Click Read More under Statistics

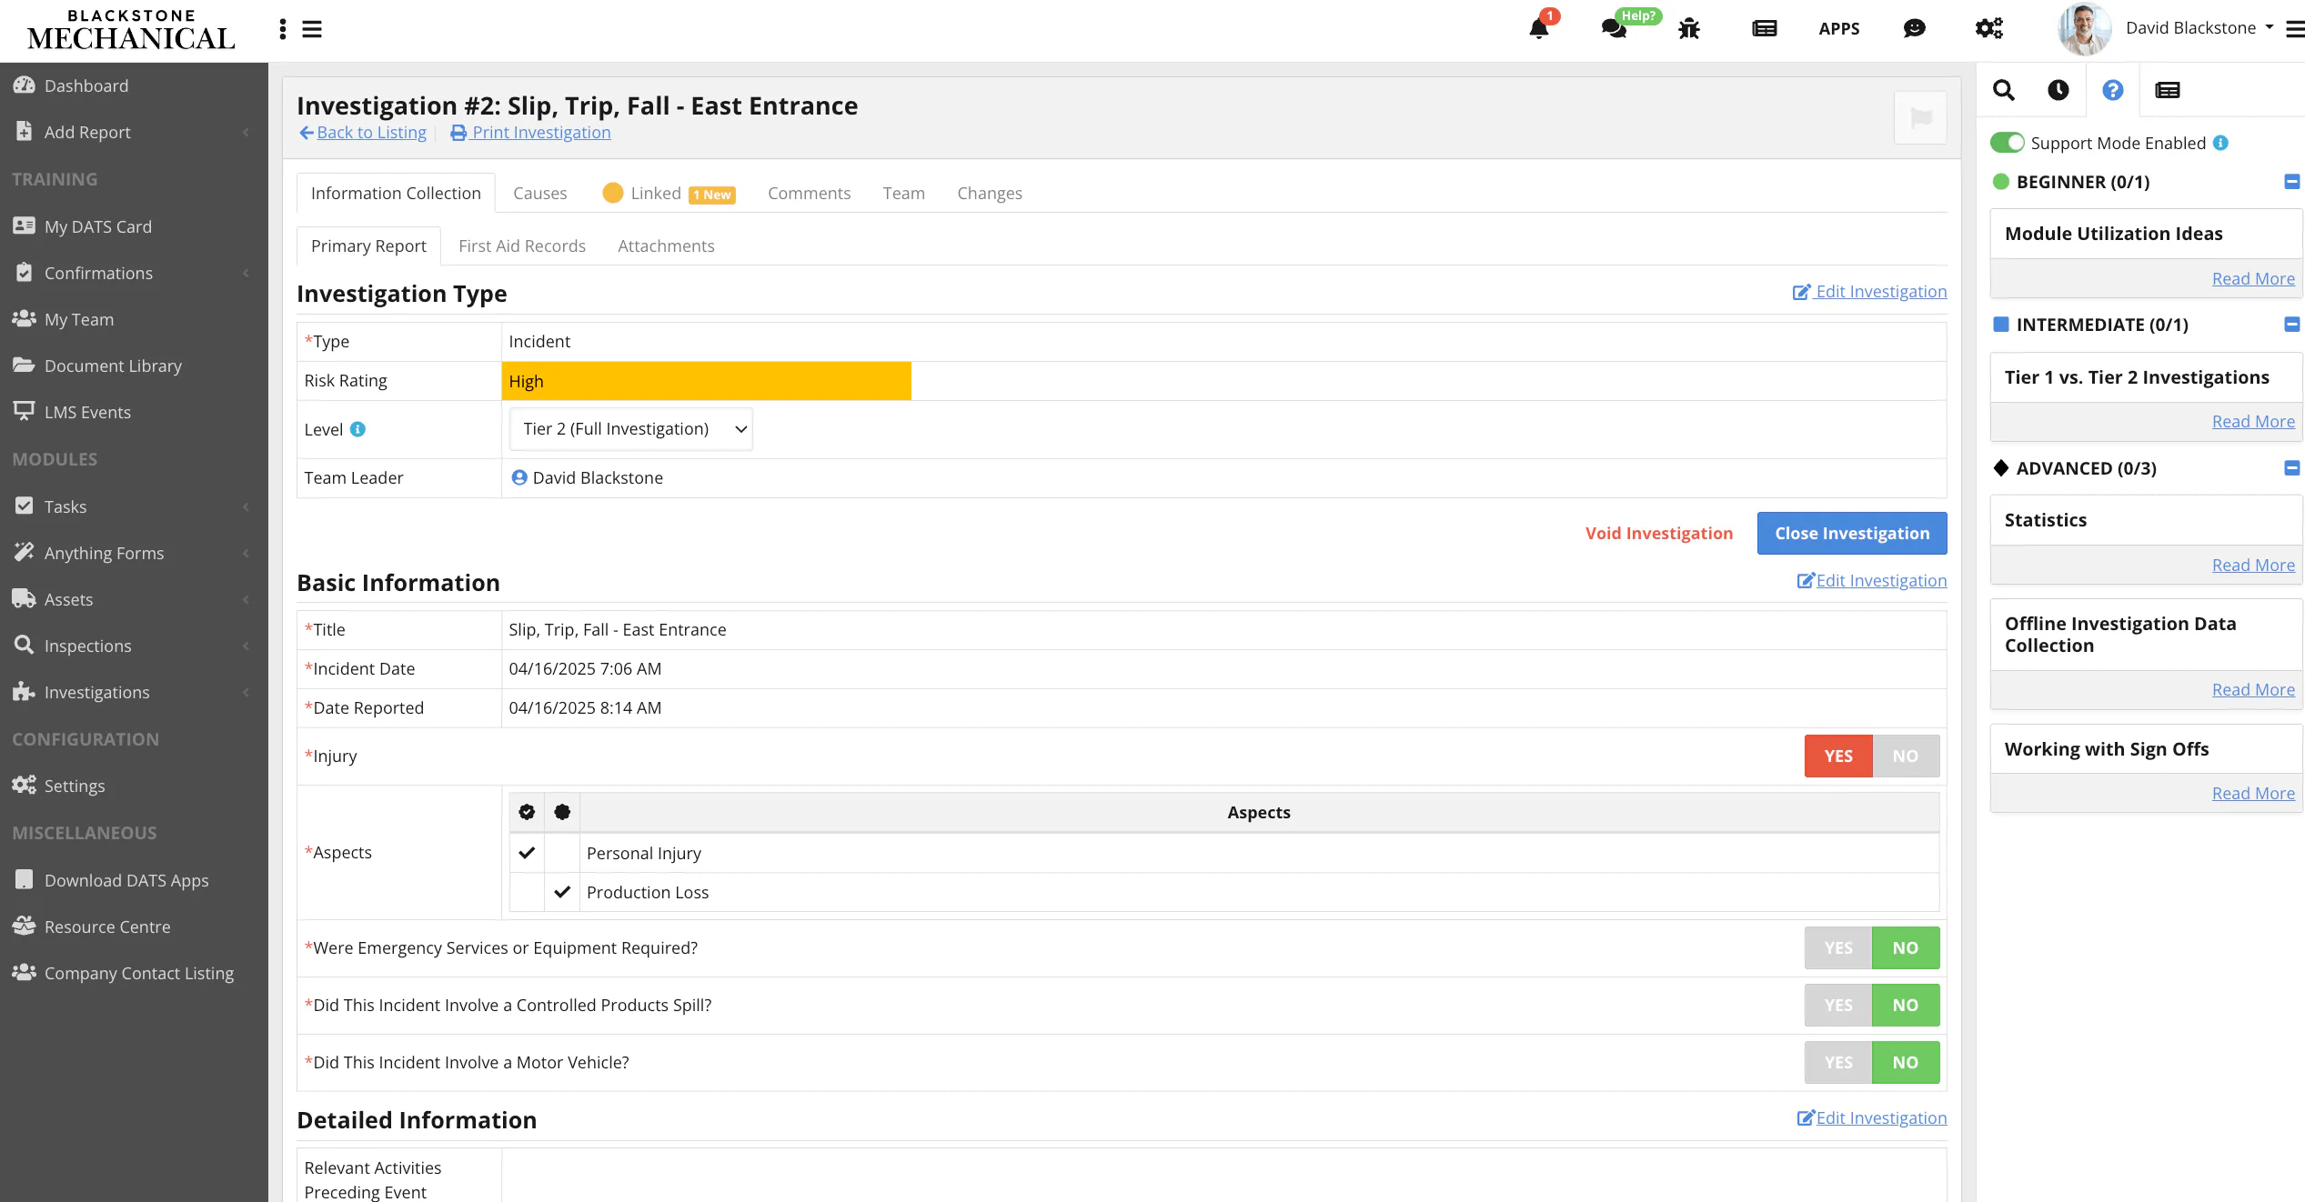pyautogui.click(x=2253, y=565)
